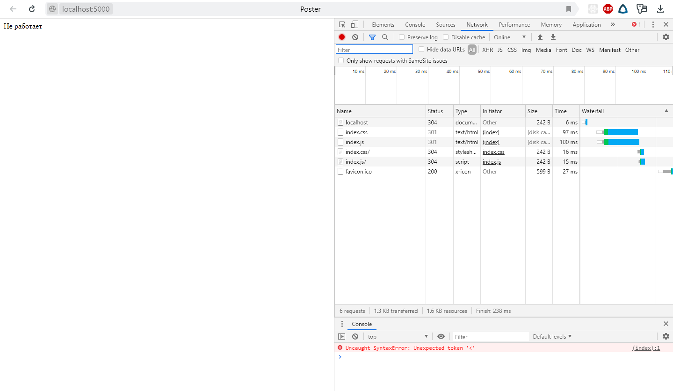673x391 pixels.
Task: Stop recording network log (red dot)
Action: click(x=342, y=37)
